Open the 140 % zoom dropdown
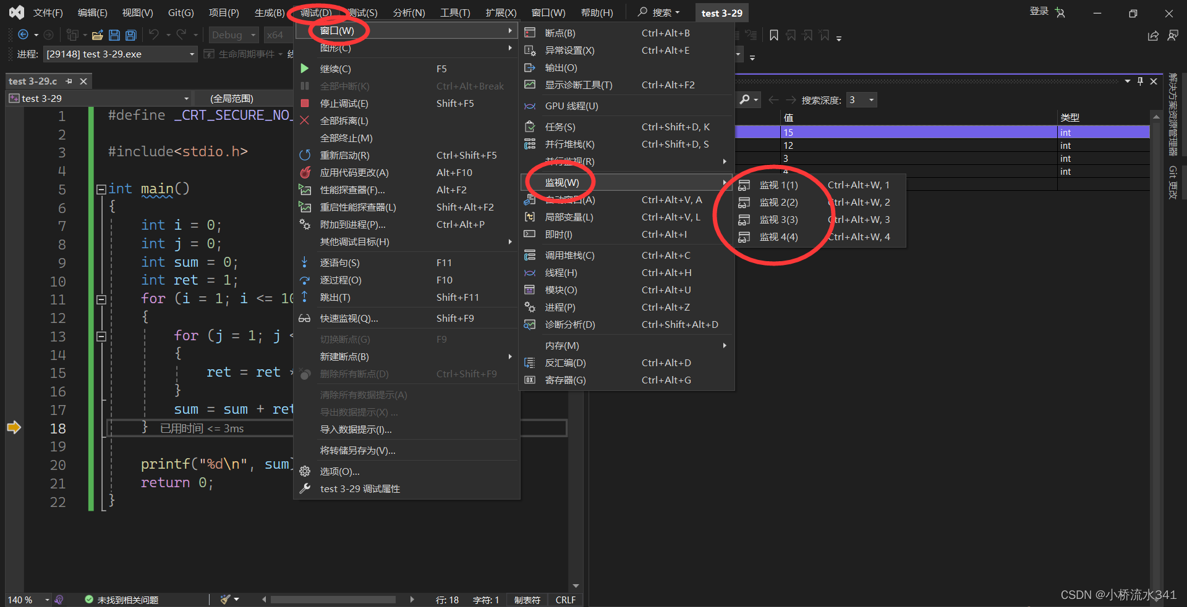The width and height of the screenshot is (1187, 607). [47, 600]
